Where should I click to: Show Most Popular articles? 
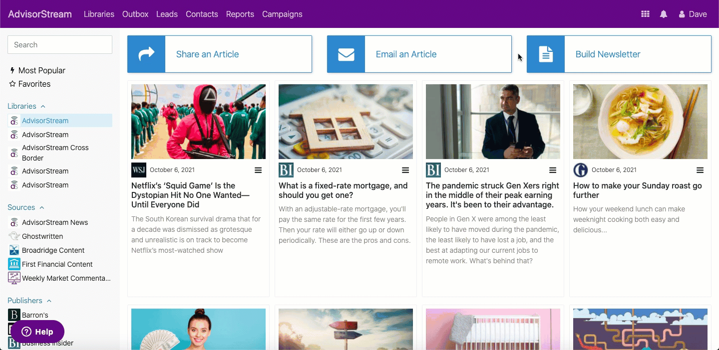pyautogui.click(x=37, y=70)
